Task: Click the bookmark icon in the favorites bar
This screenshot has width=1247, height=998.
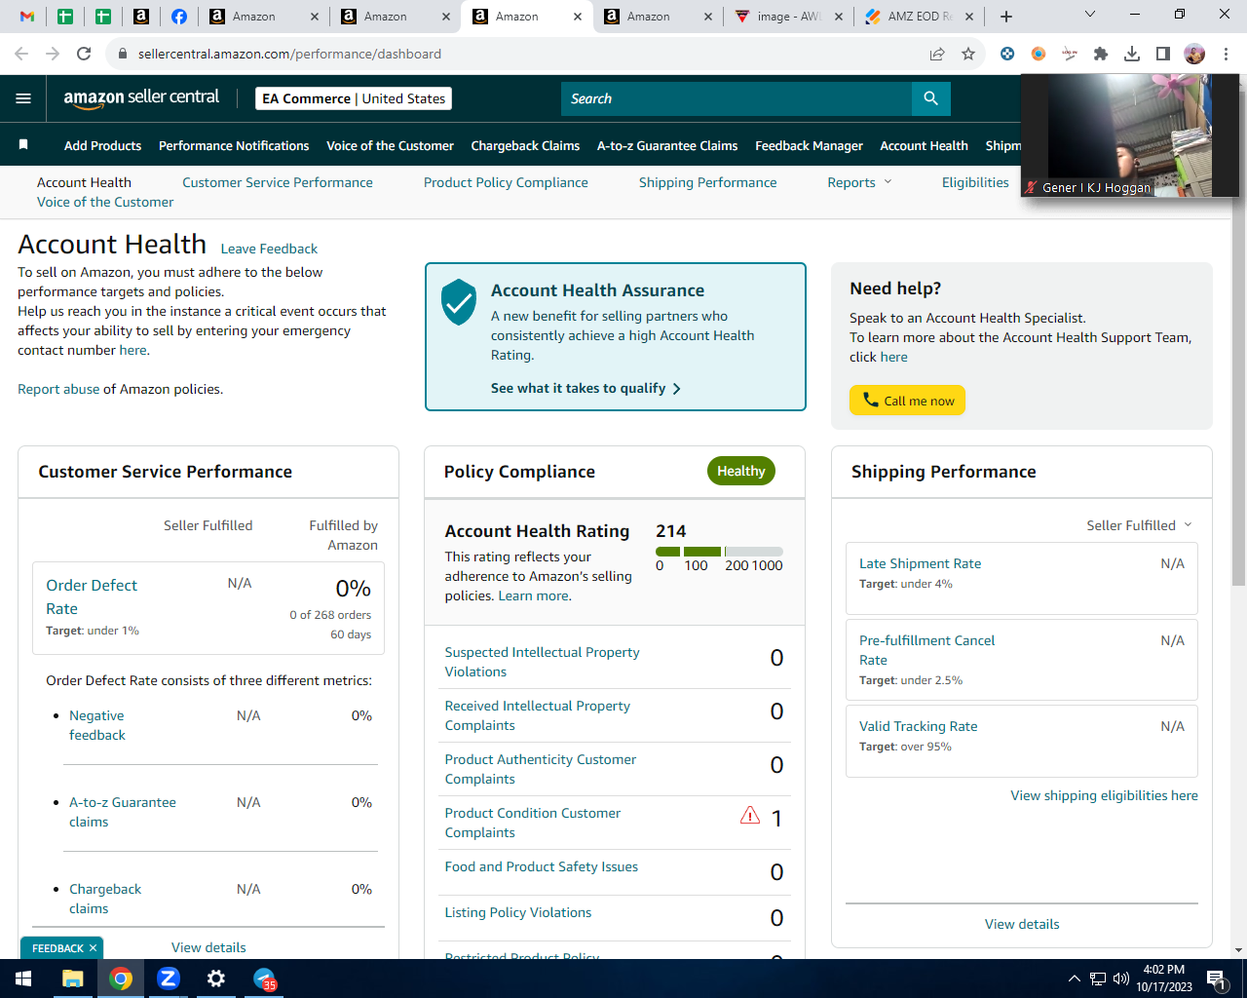Action: click(x=23, y=145)
